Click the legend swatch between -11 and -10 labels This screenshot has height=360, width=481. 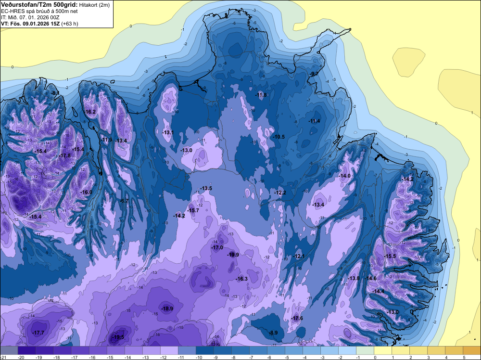point(187,350)
